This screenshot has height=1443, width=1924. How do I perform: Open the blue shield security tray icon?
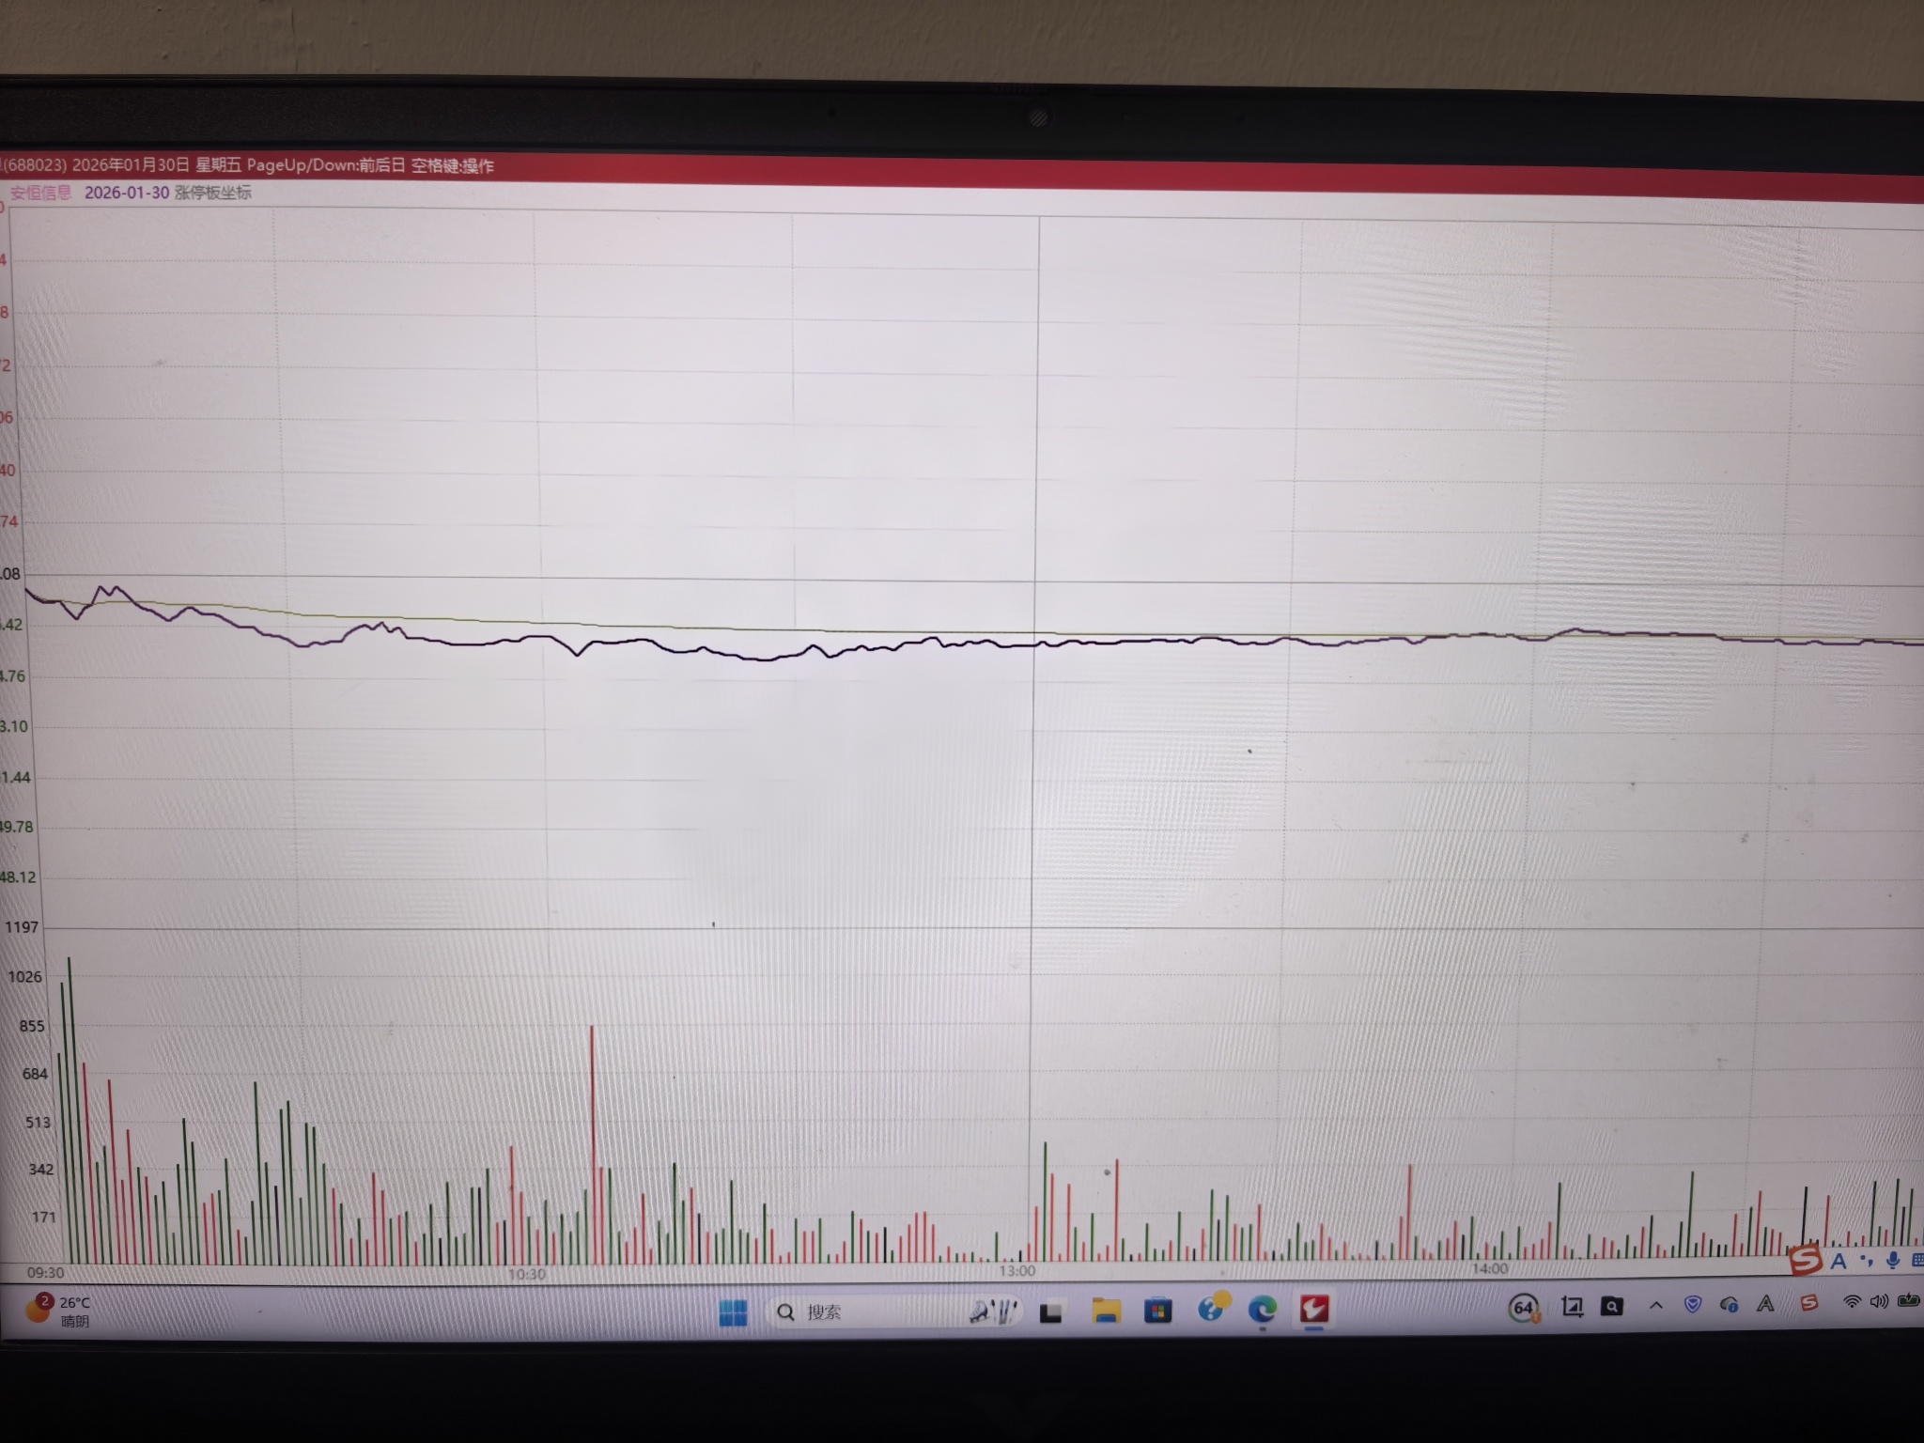pyautogui.click(x=1693, y=1304)
